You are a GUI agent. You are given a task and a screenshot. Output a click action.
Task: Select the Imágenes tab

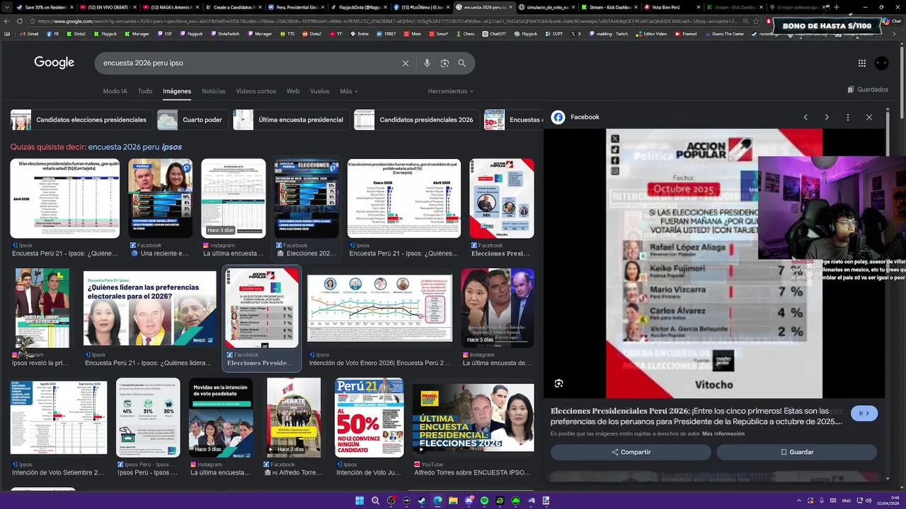177,91
